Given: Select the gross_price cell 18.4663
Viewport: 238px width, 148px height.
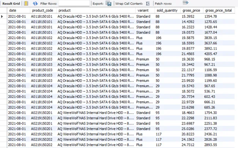Looking at the screenshot, I should [188, 113].
